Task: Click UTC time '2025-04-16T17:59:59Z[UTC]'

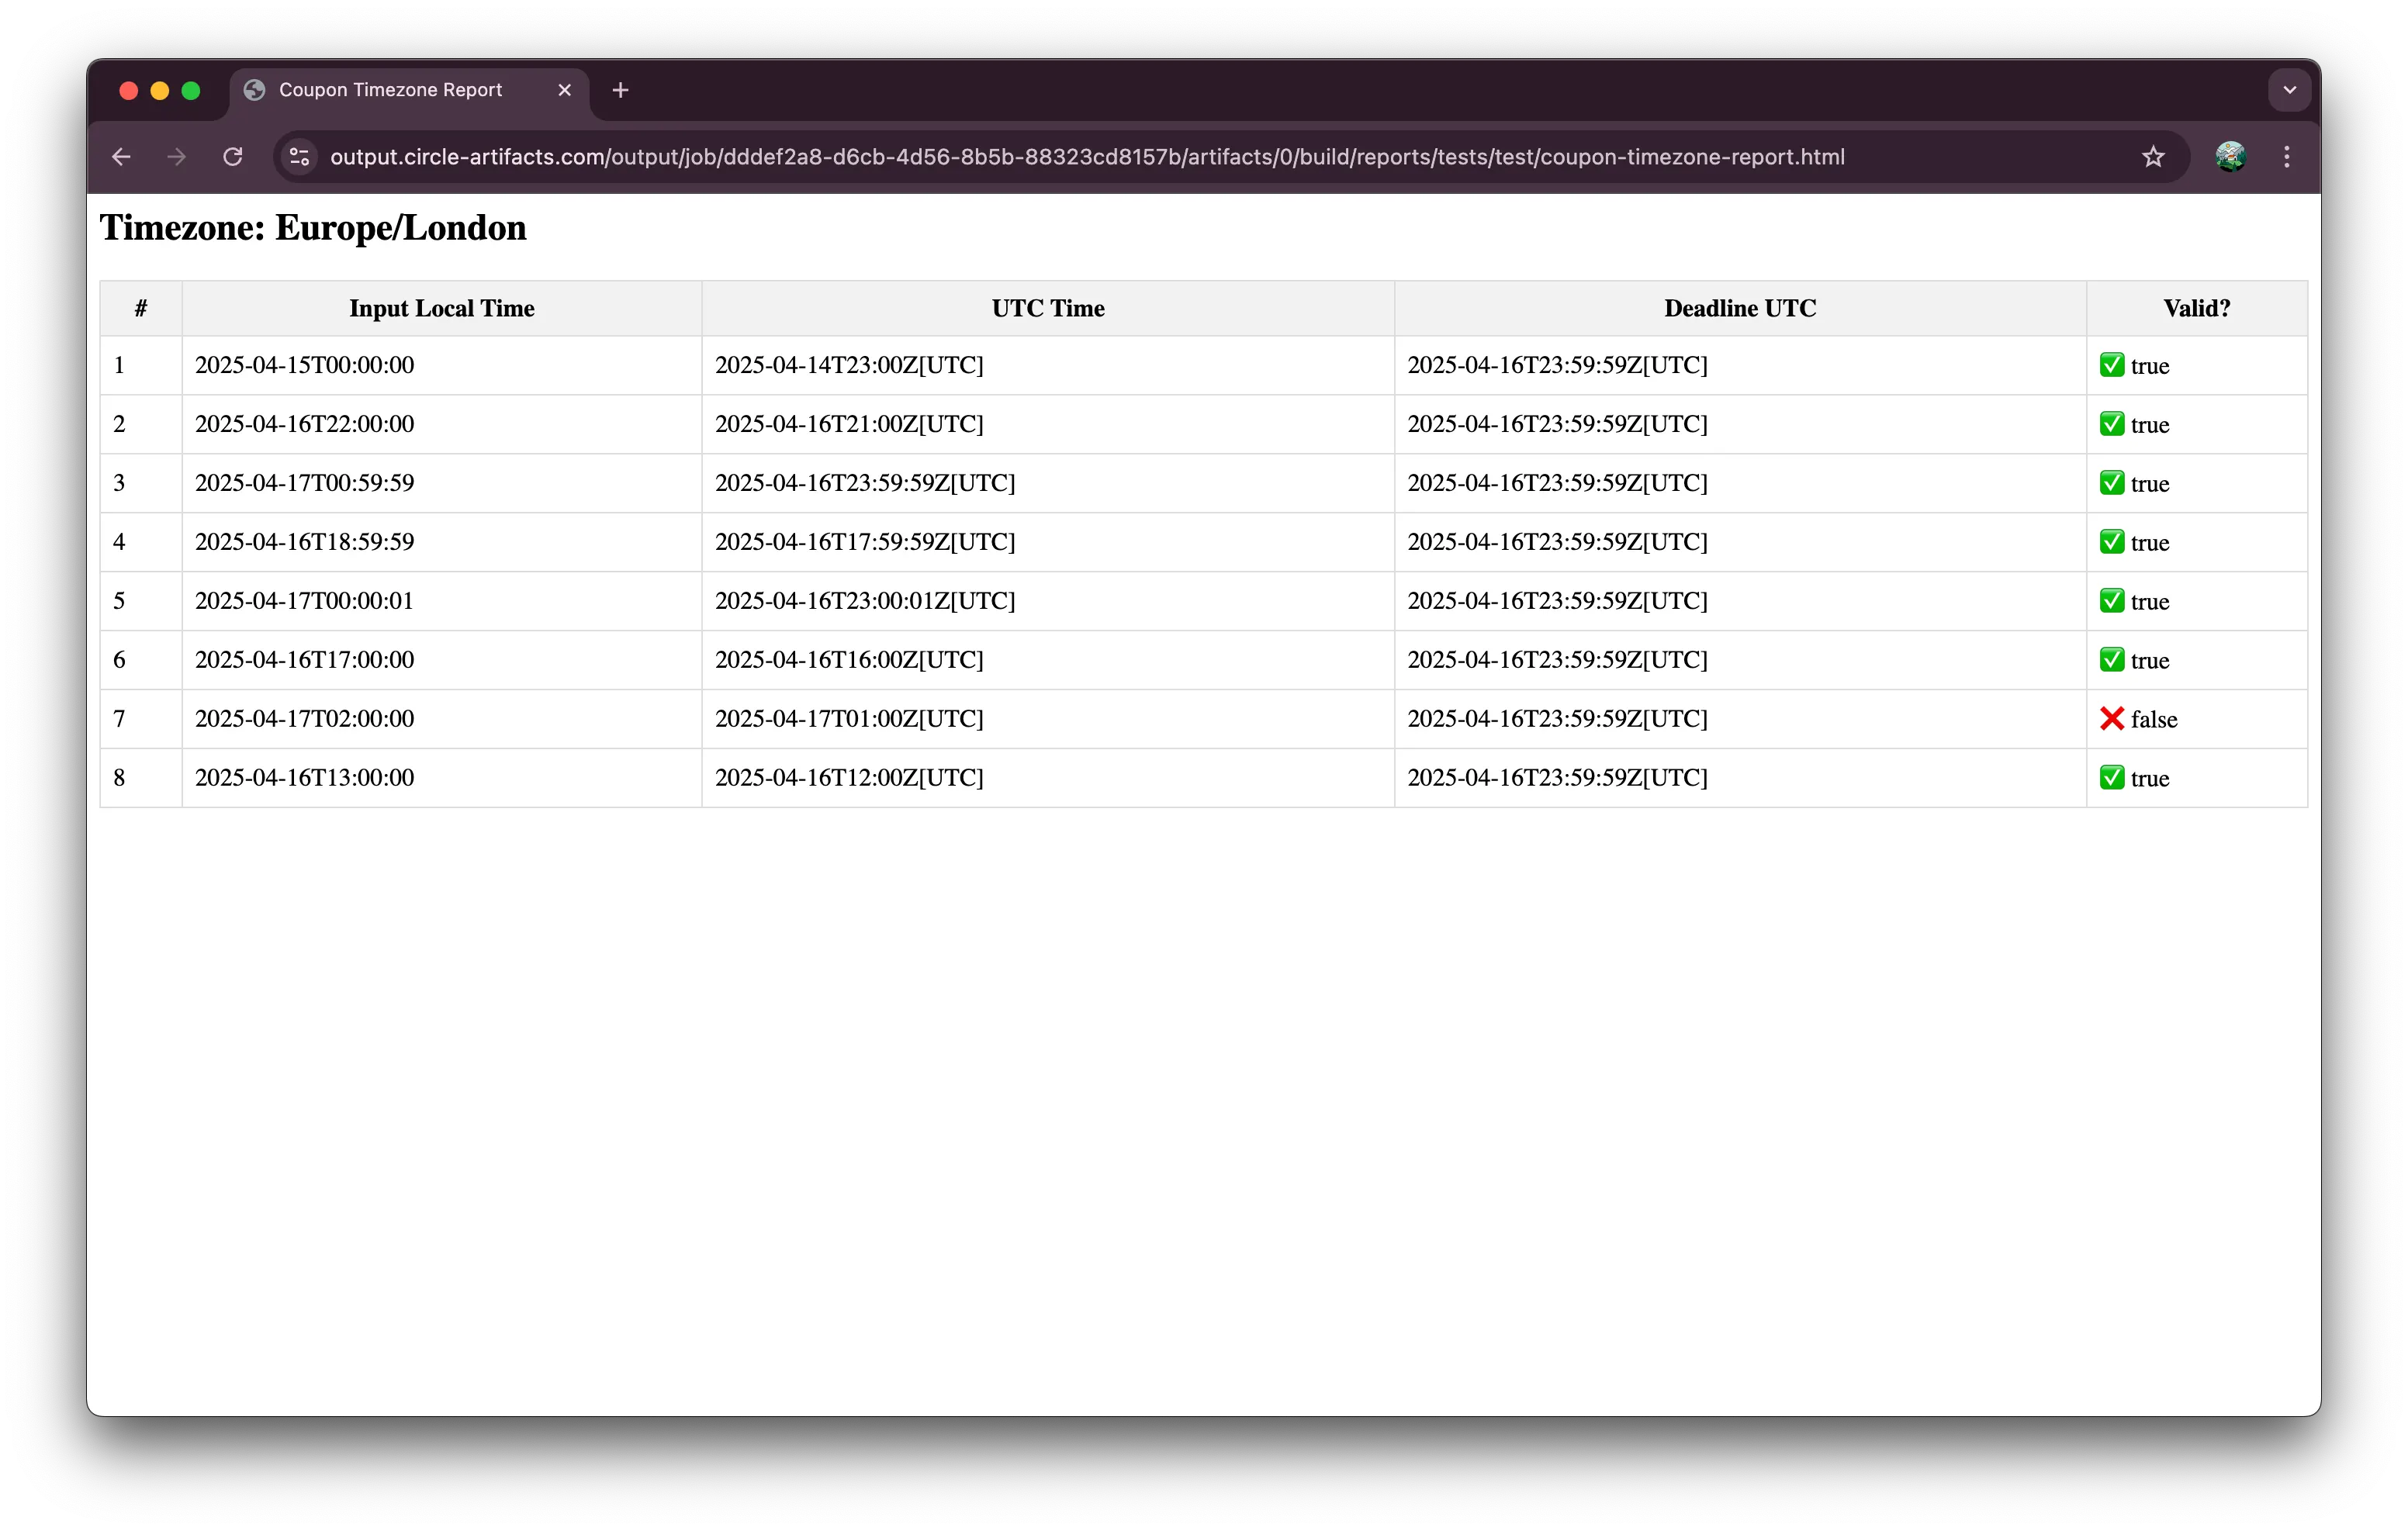Action: click(865, 542)
